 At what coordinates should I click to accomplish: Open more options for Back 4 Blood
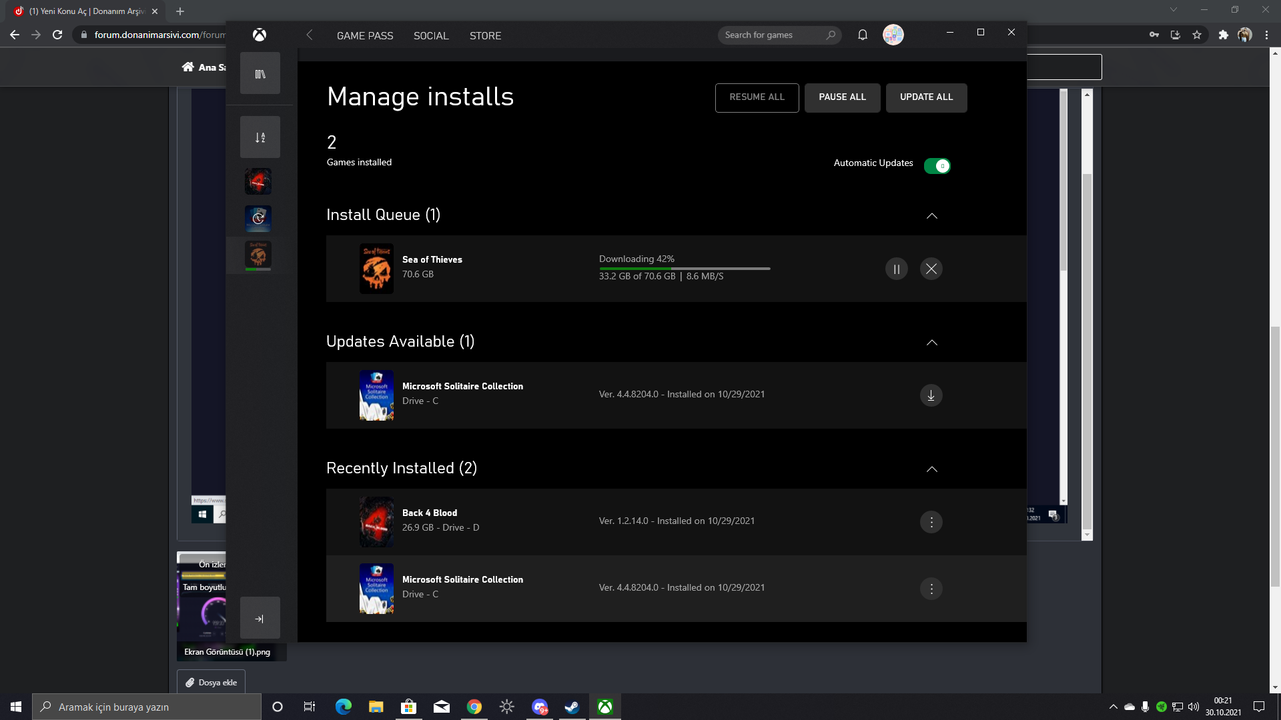pos(931,522)
